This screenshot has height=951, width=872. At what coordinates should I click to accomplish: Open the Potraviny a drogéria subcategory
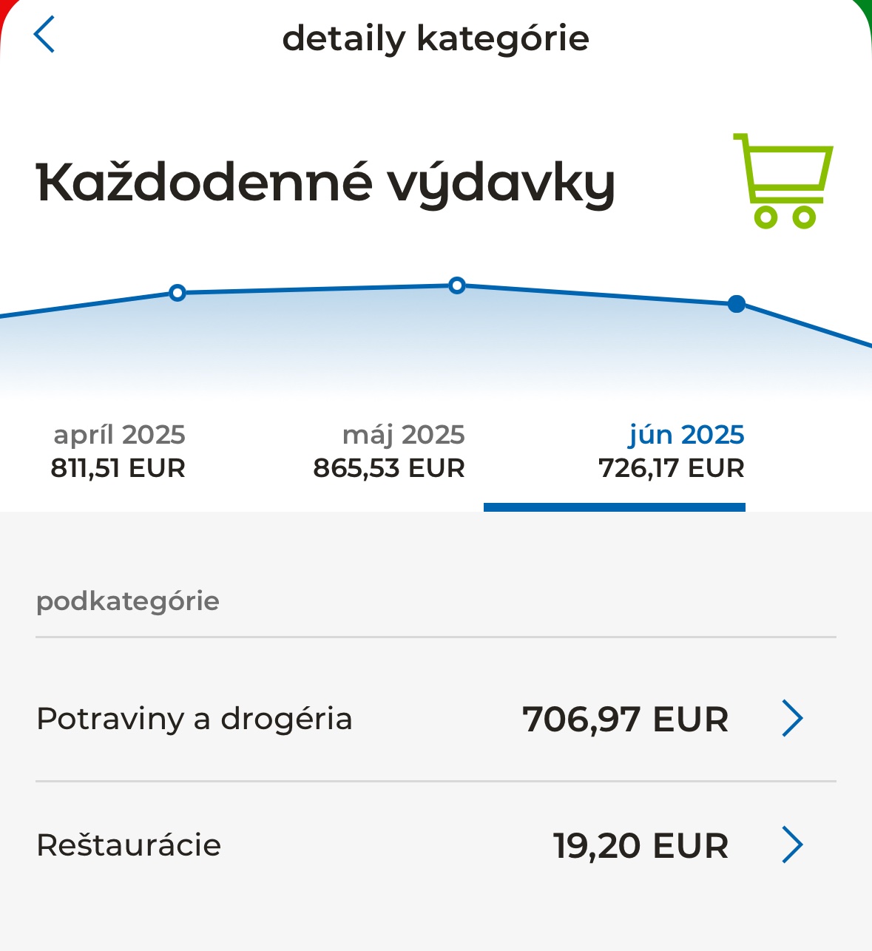click(195, 719)
